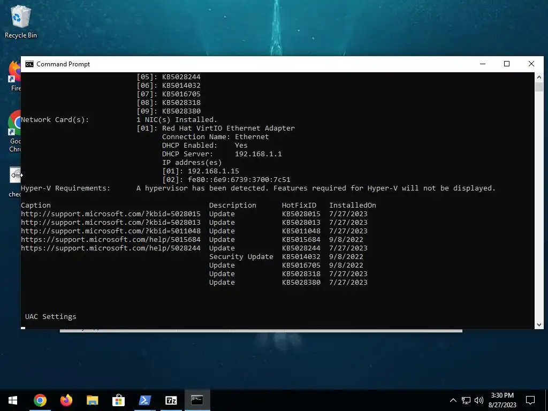The width and height of the screenshot is (548, 411).
Task: Click the Hyper-V Requirements label
Action: [66, 188]
